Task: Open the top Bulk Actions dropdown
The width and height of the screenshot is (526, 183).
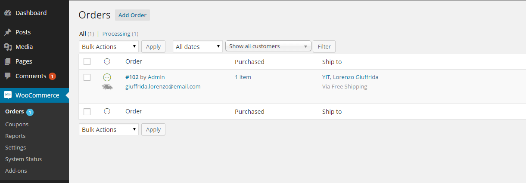Action: point(109,46)
